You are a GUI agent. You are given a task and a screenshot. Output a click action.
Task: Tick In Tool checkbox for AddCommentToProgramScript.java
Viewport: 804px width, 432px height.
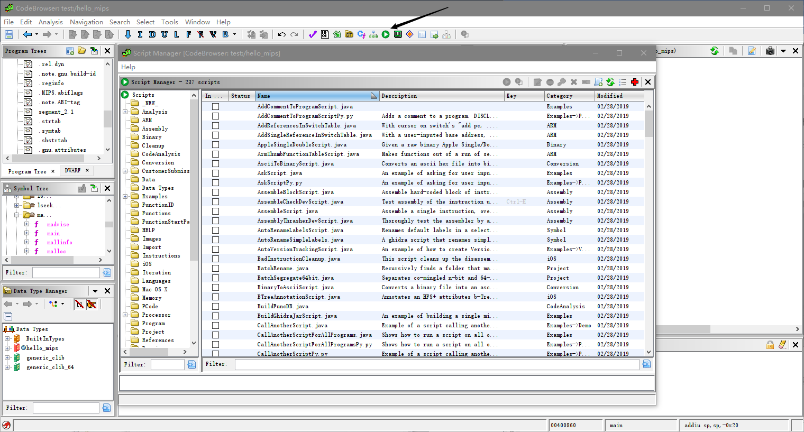coord(215,106)
